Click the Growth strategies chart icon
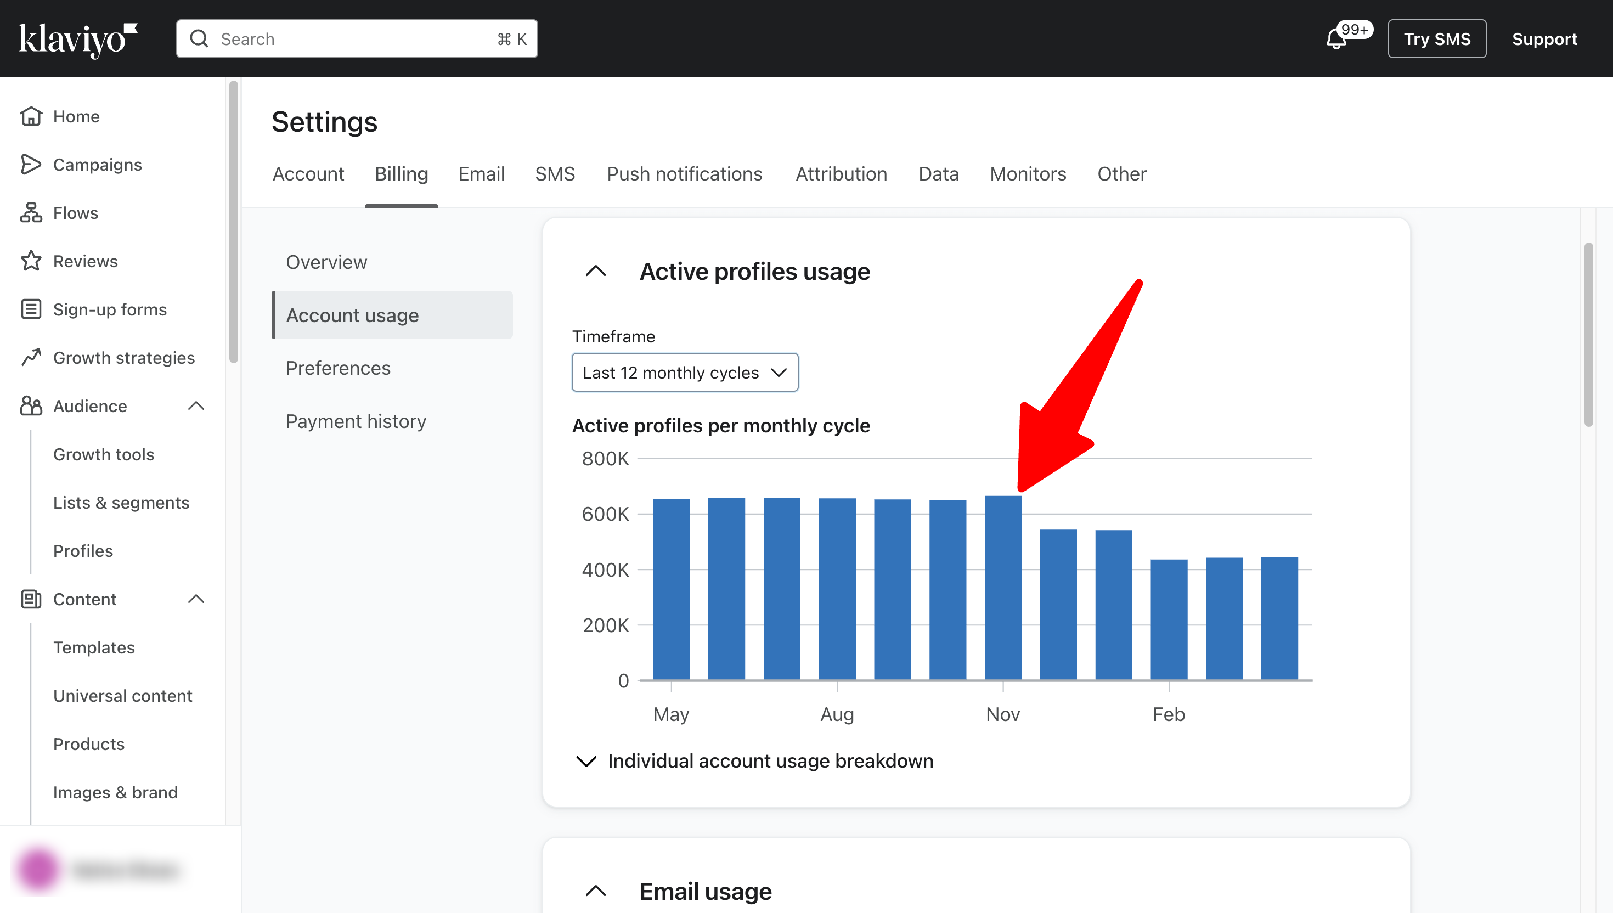The image size is (1613, 913). click(31, 357)
